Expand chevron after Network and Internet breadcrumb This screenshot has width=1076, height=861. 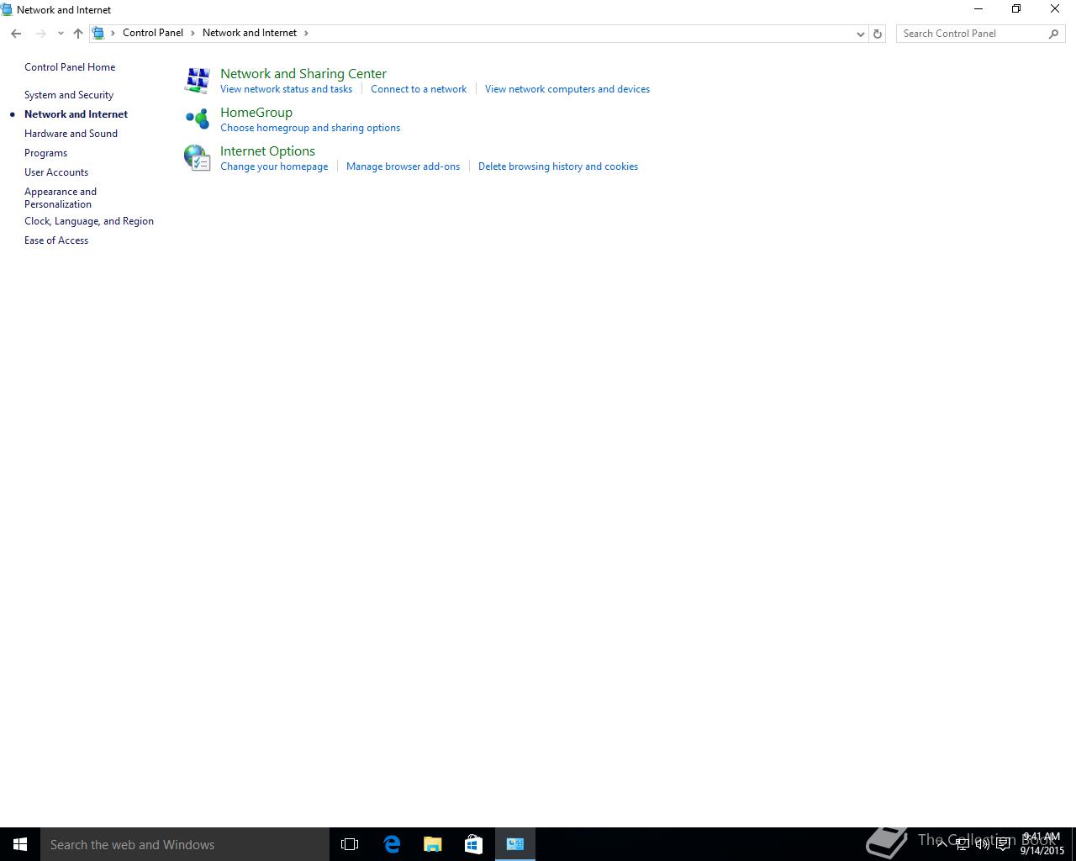coord(306,33)
